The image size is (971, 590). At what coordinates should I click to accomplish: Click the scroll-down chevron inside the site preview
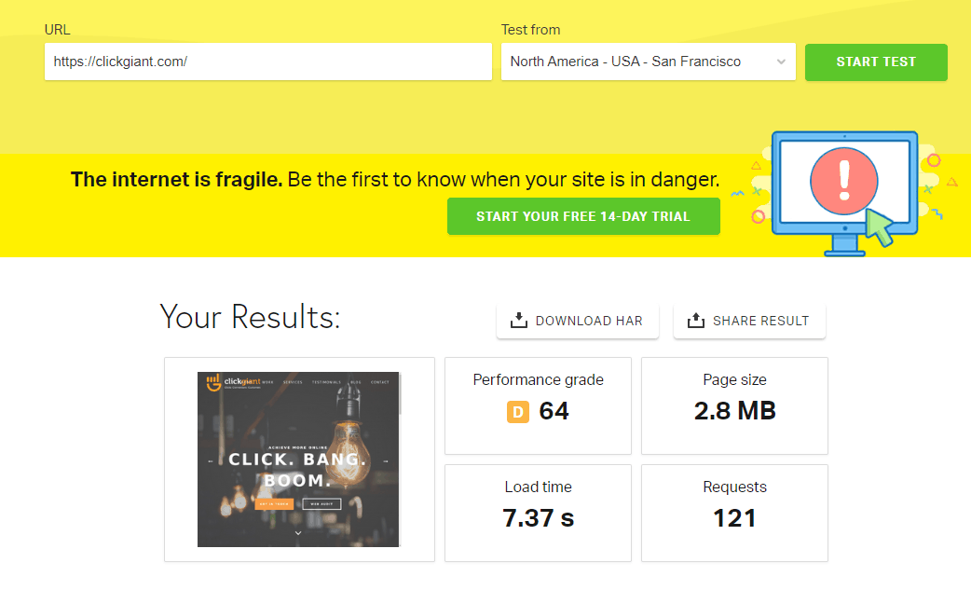click(298, 533)
